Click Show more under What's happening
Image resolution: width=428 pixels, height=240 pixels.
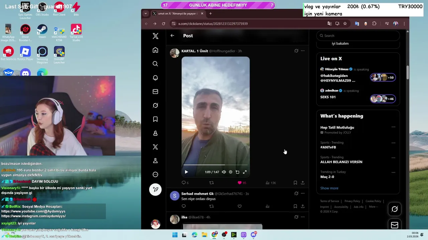click(329, 188)
